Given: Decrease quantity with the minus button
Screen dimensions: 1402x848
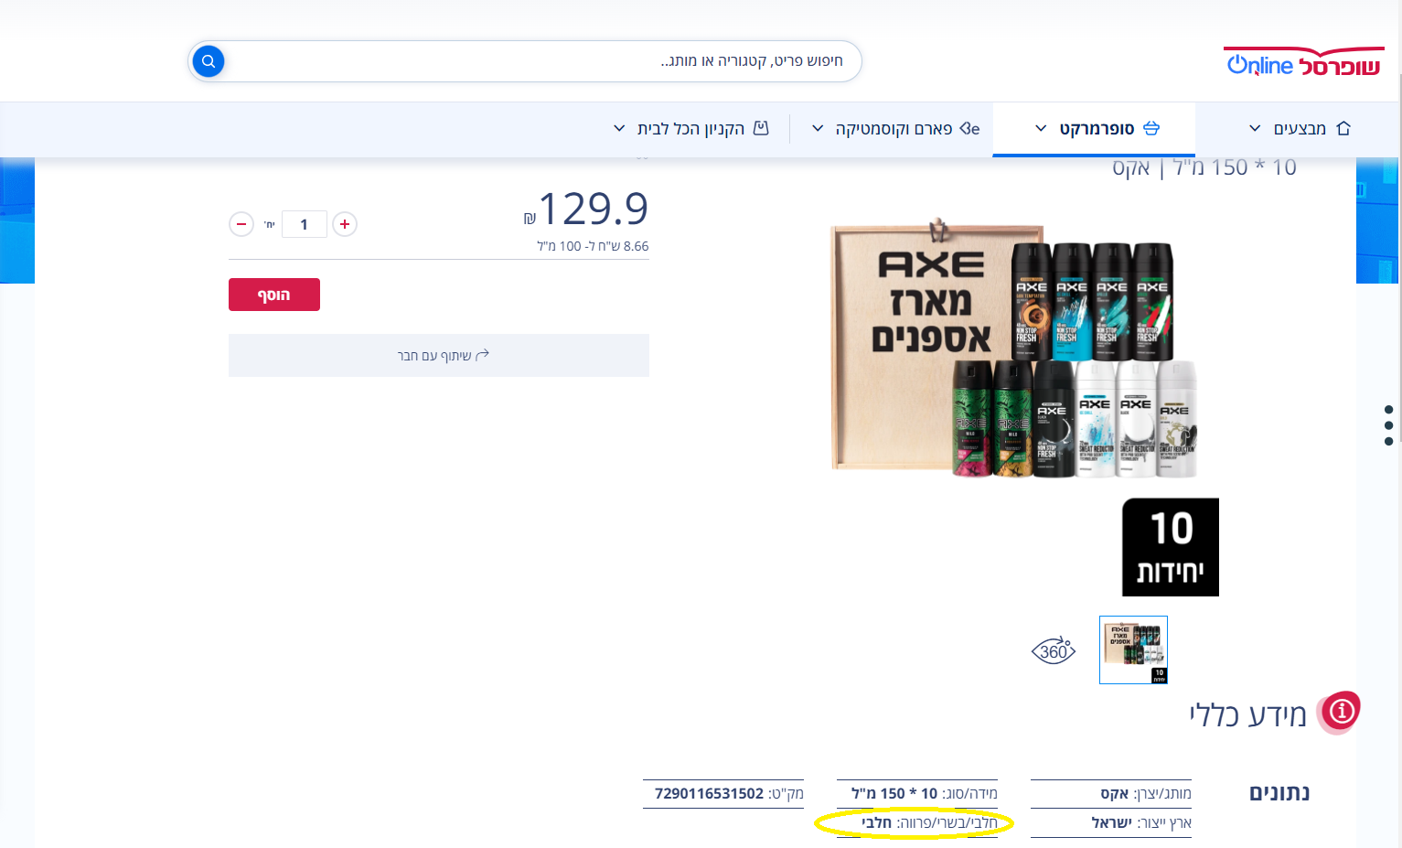Looking at the screenshot, I should pos(241,224).
